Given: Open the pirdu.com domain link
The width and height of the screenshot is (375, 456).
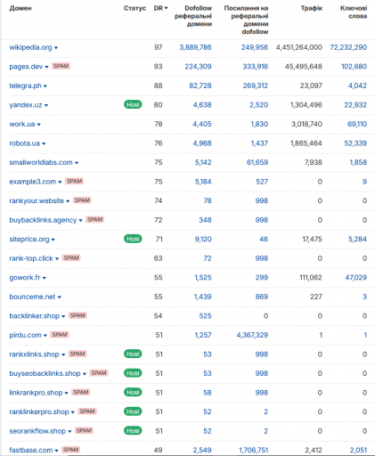Looking at the screenshot, I should pos(25,335).
